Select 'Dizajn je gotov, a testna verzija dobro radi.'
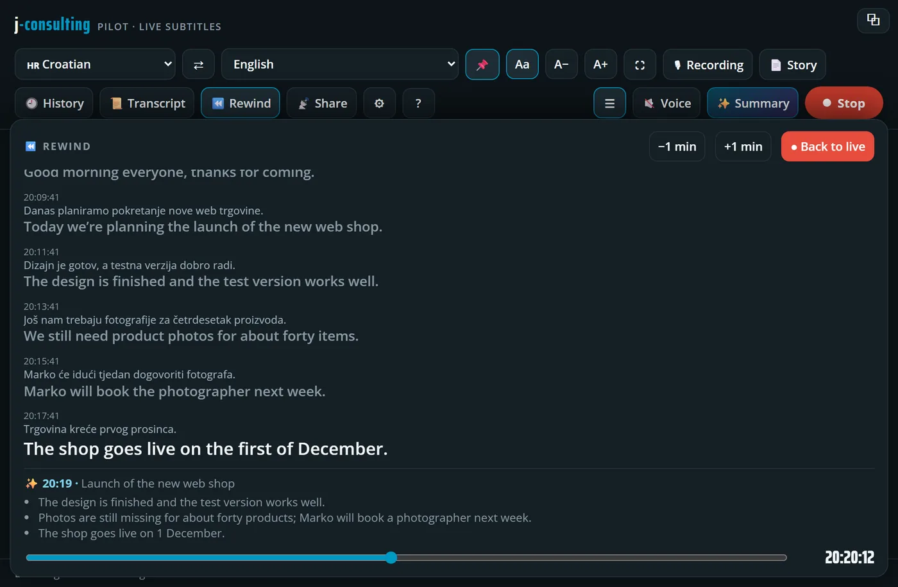898x587 pixels. 130,265
